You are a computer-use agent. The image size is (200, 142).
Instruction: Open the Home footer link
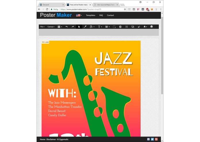click(x=43, y=139)
